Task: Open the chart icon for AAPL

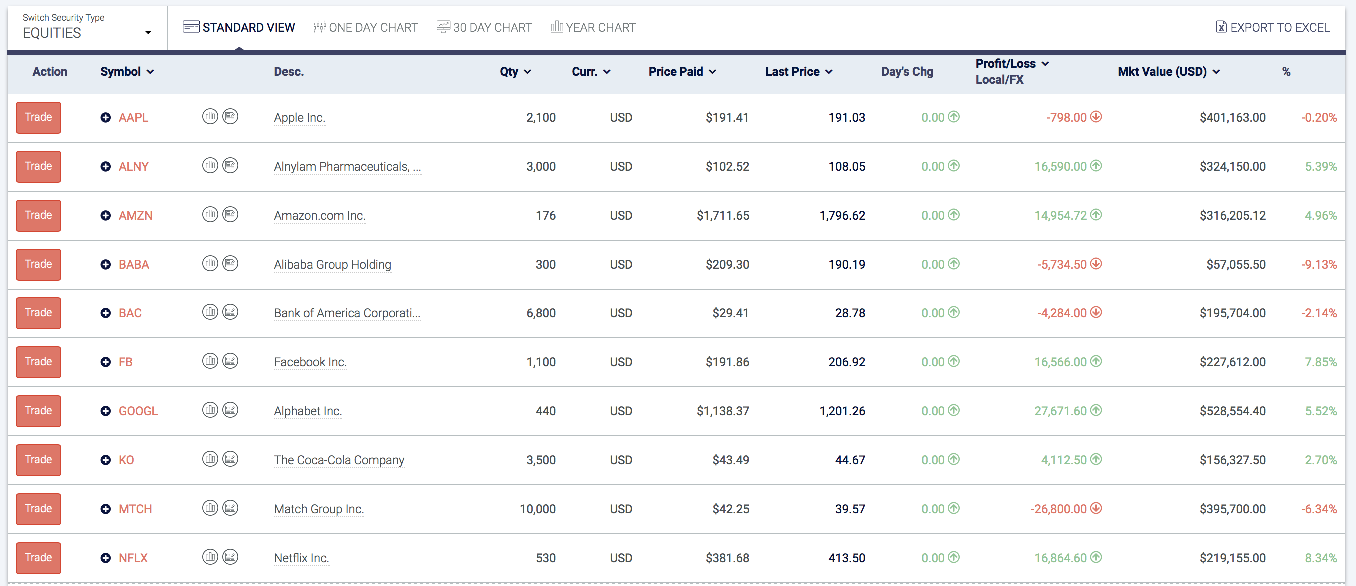Action: 210,116
